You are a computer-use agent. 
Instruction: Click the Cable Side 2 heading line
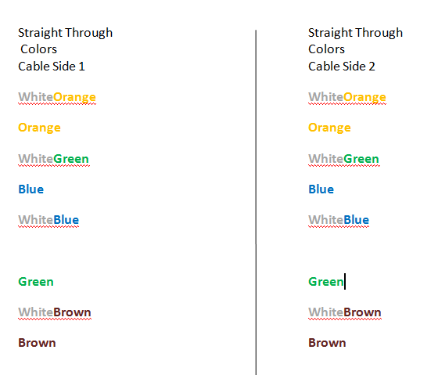pos(342,67)
